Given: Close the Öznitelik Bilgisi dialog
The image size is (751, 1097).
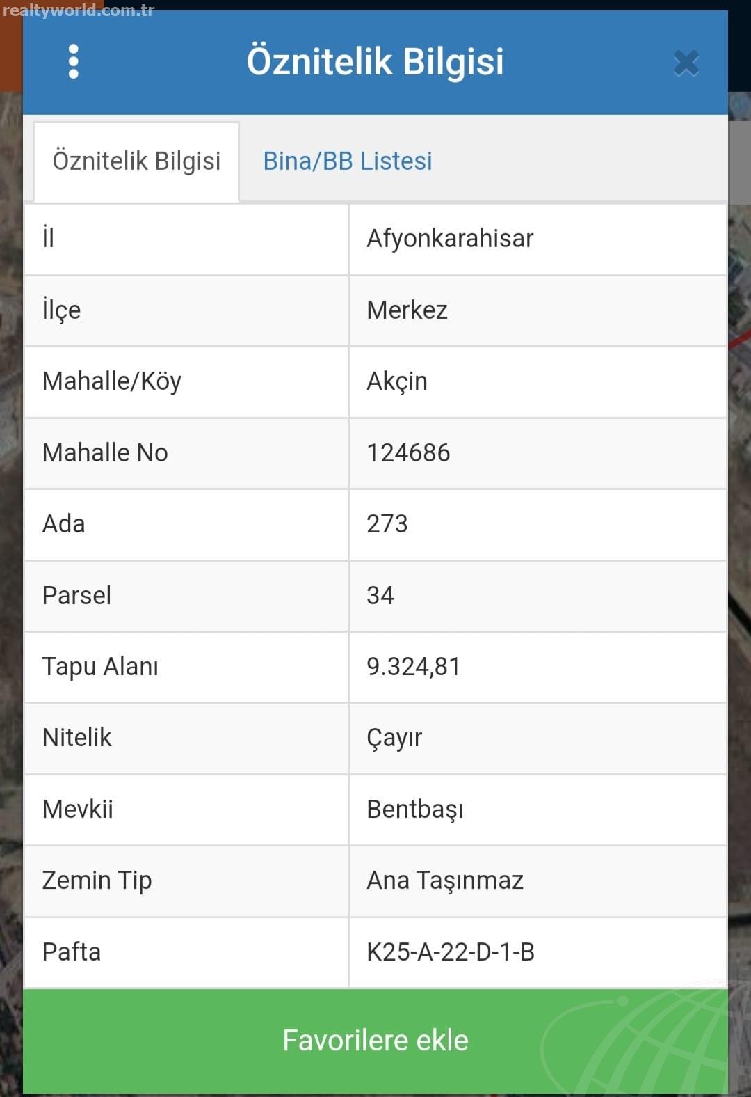Looking at the screenshot, I should [686, 63].
